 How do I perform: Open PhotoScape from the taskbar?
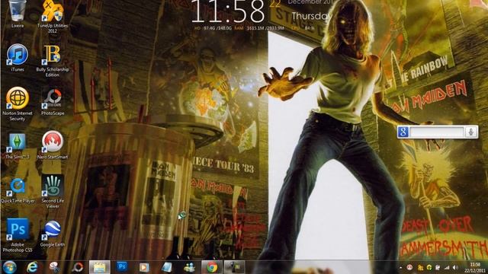[x=77, y=267]
